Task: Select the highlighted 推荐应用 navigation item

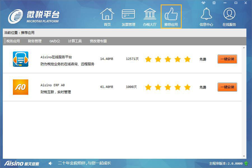Action: coord(171,15)
